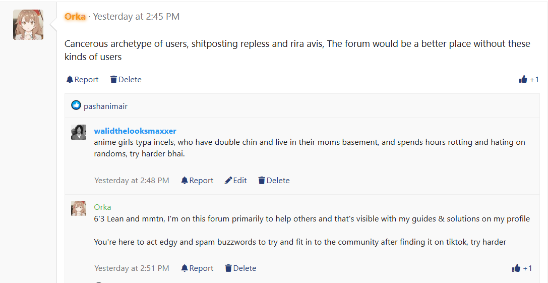
Task: Open walidthelooksmaxxer's profile link
Action: click(x=135, y=131)
